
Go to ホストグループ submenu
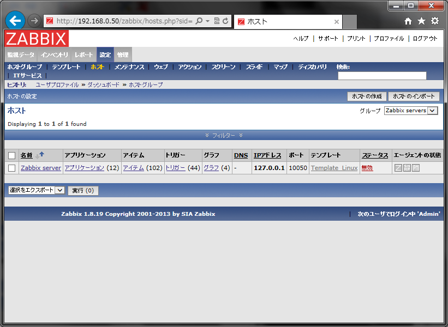click(25, 67)
